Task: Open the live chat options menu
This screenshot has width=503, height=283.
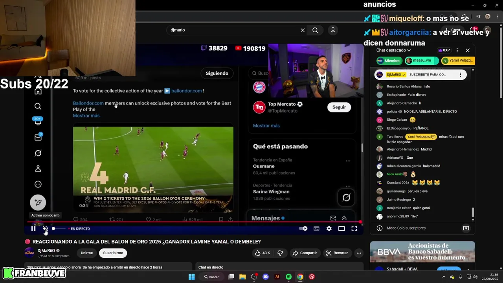Action: pyautogui.click(x=457, y=50)
